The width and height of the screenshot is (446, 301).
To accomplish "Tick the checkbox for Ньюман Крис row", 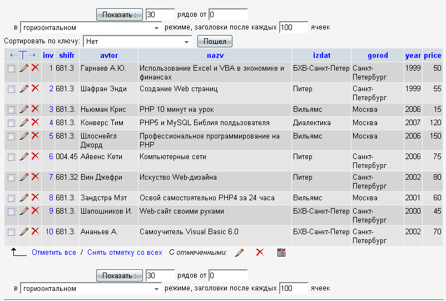I will 11,110.
